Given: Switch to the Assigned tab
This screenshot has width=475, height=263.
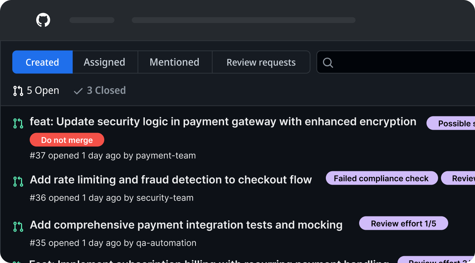Looking at the screenshot, I should pyautogui.click(x=105, y=62).
